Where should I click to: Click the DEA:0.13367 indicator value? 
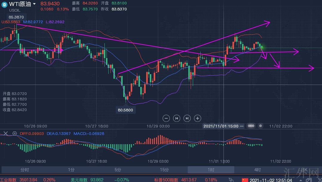59,134
